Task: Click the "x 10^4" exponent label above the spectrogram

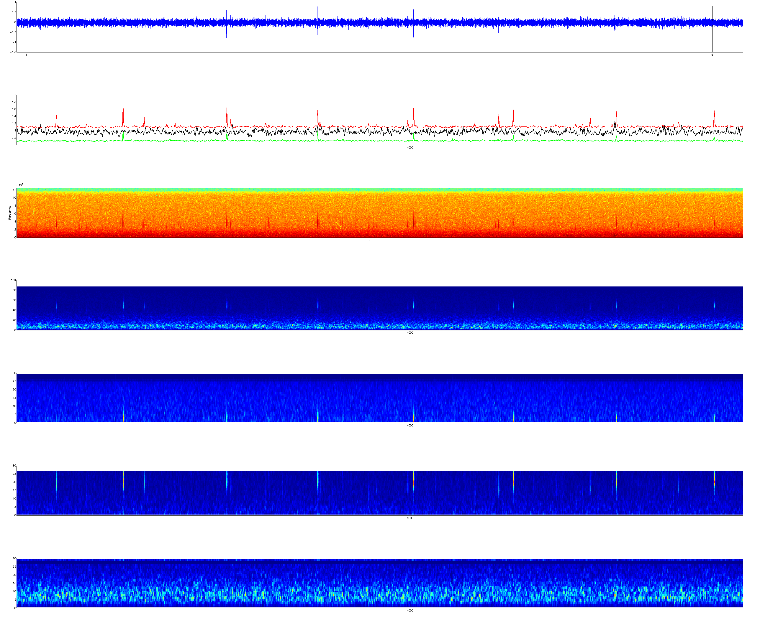Action: coord(19,185)
